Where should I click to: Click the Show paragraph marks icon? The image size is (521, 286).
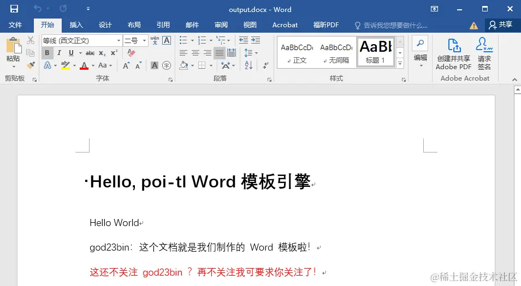pos(265,65)
